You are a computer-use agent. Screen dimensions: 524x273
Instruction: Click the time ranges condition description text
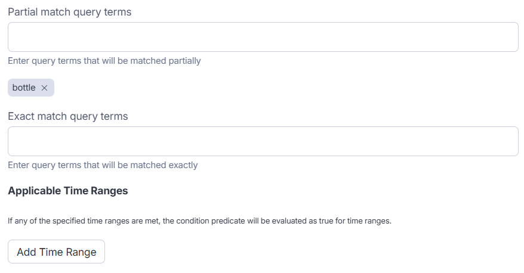199,221
